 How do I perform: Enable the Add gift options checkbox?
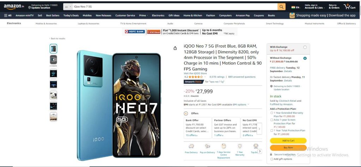(272, 159)
